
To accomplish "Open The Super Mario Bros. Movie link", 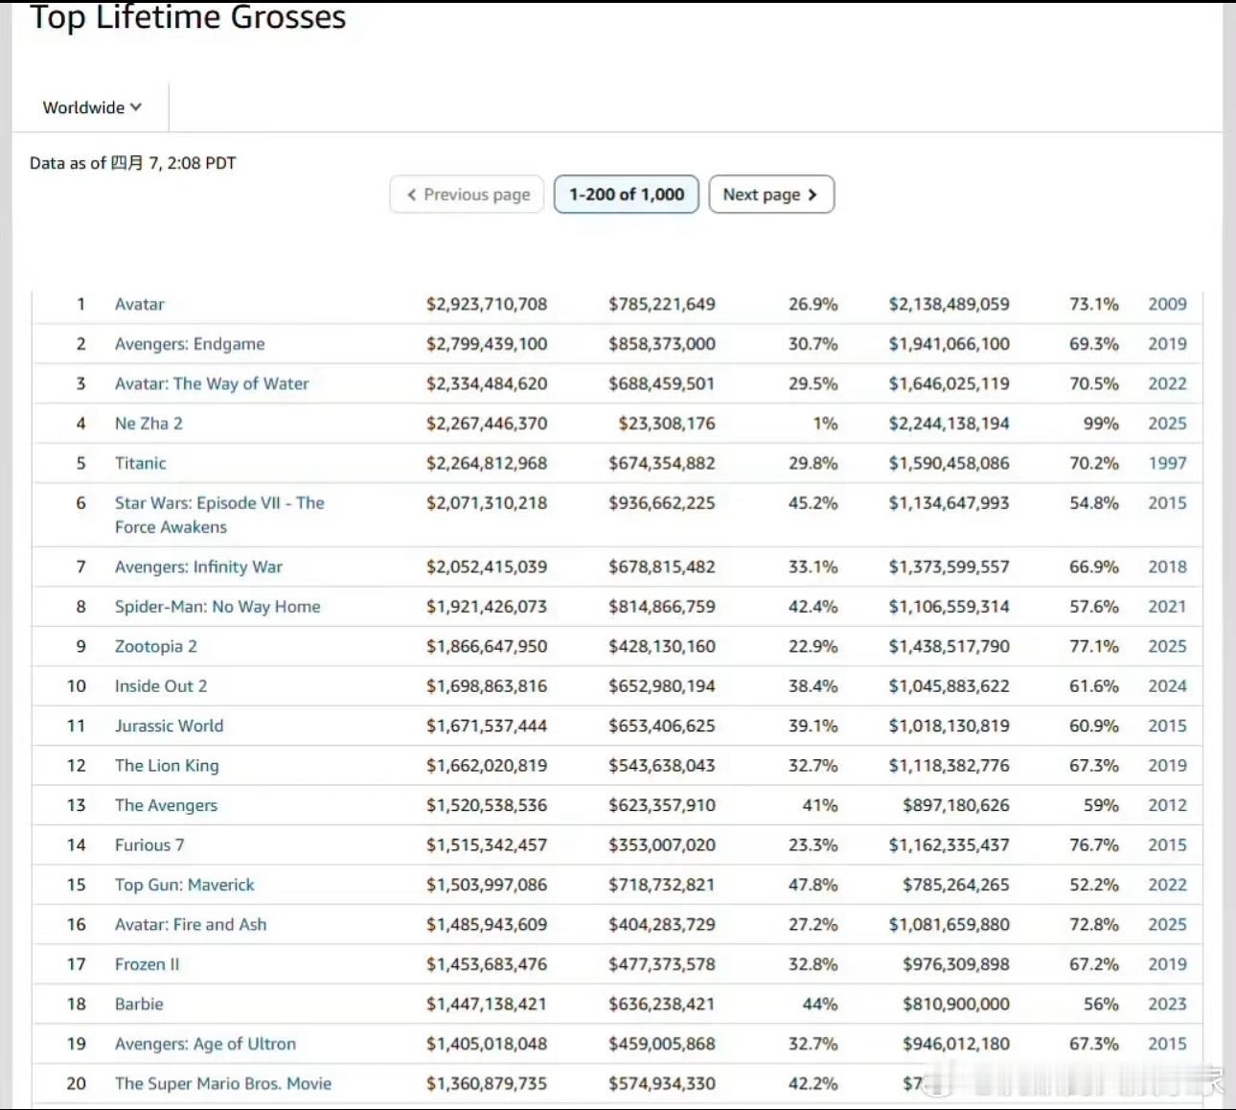I will point(223,1083).
